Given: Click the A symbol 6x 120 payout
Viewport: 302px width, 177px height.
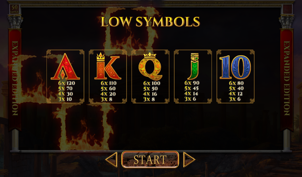Looking at the screenshot, I should (66, 83).
